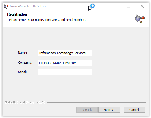Viewport: 151px width, 118px height.
Task: Click the GaussView icon in the title bar
Action: point(6,6)
